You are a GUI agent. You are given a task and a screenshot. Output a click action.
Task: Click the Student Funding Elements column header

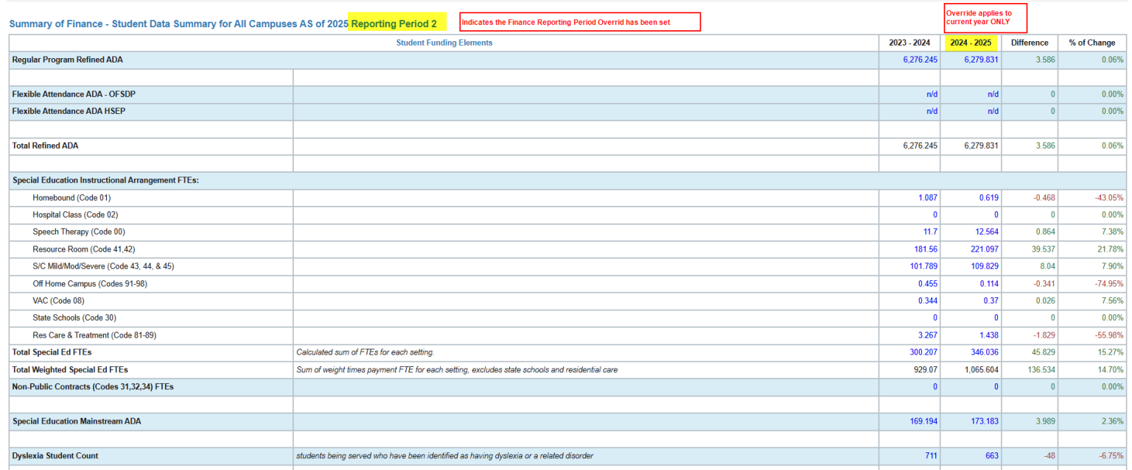coord(444,43)
